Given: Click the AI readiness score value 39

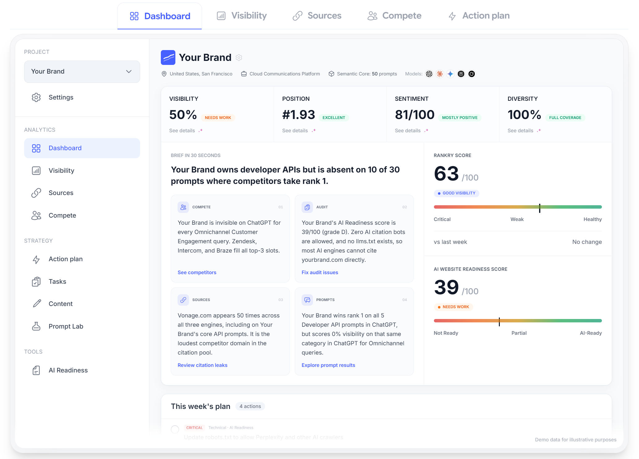Looking at the screenshot, I should [446, 287].
